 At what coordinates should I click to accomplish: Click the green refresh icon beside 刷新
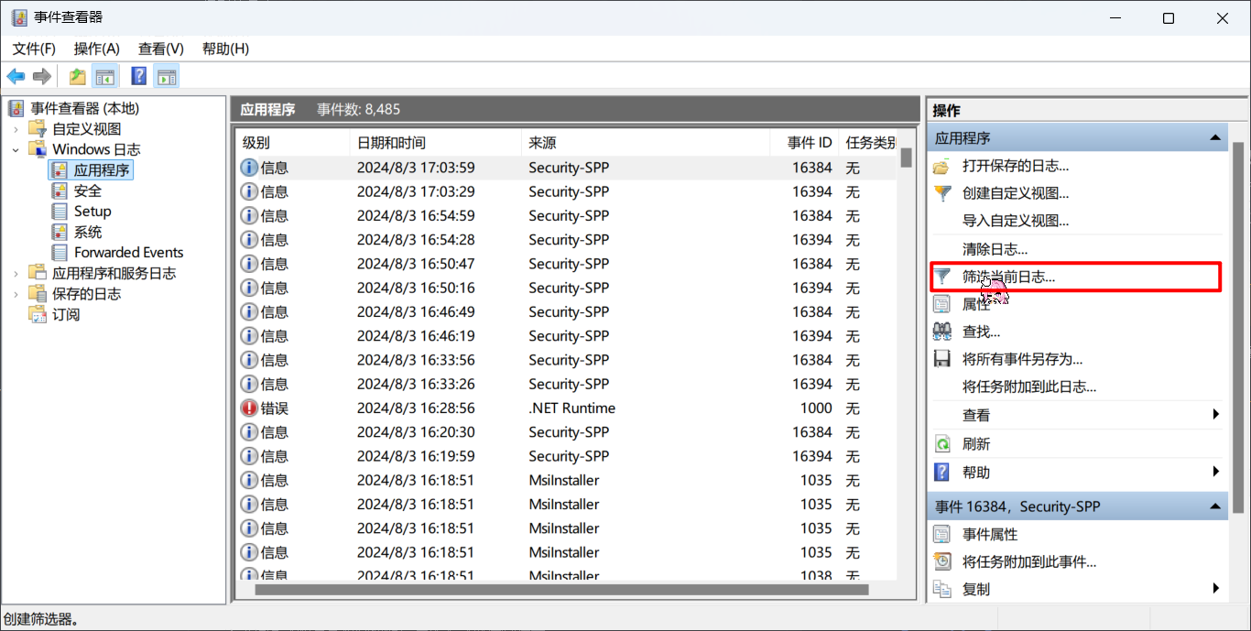[x=941, y=444]
